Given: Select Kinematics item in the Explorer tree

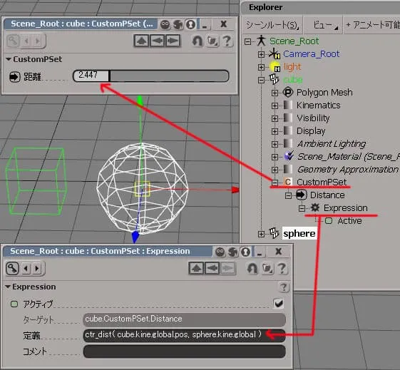Looking at the screenshot, I should (x=319, y=106).
